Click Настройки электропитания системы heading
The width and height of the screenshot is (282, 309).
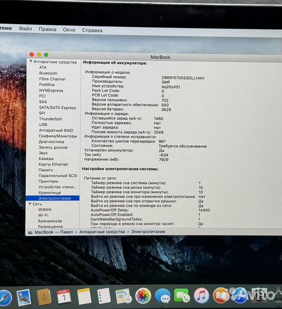tap(120, 169)
